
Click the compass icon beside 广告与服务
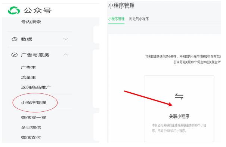[15, 55]
